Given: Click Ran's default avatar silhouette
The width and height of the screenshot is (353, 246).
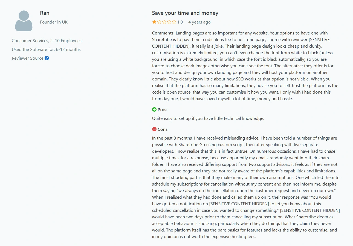Looking at the screenshot, I should pos(24,21).
